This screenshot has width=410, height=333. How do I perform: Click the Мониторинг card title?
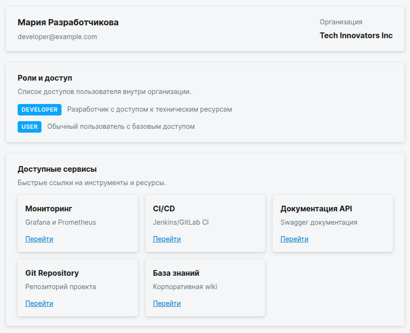49,208
